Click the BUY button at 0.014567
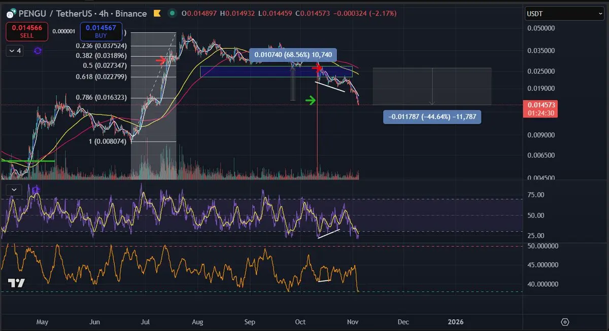Viewport: 609px width, 331px height. coord(100,32)
